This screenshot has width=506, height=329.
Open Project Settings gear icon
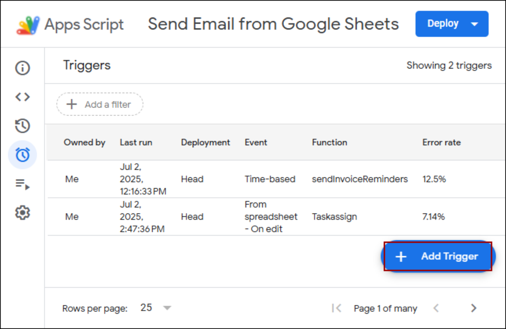coord(22,213)
